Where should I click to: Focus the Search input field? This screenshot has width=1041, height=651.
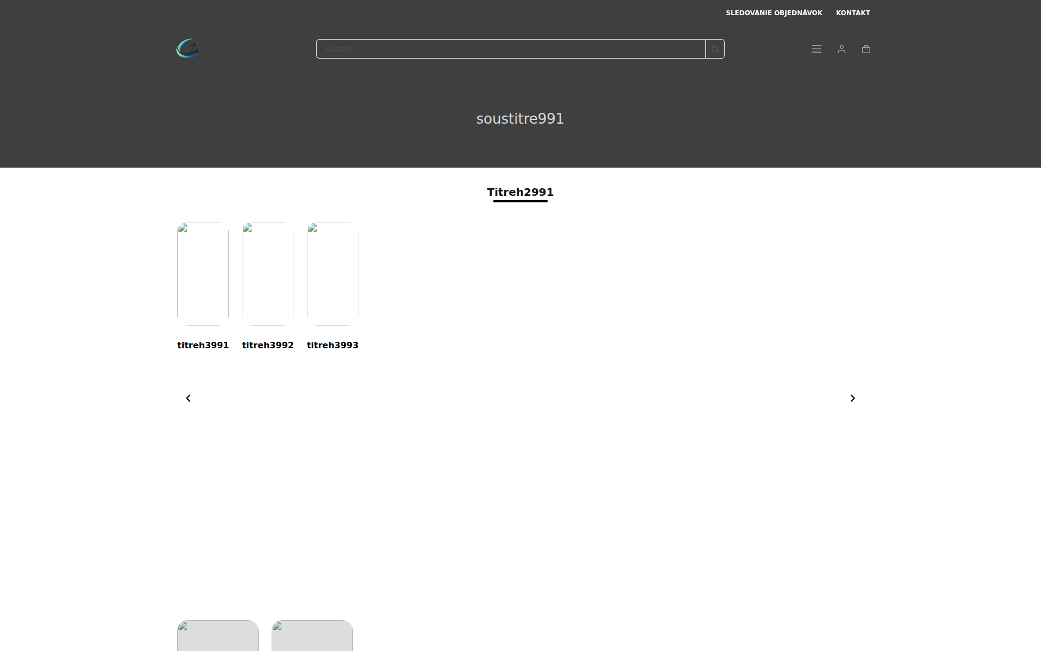[510, 49]
